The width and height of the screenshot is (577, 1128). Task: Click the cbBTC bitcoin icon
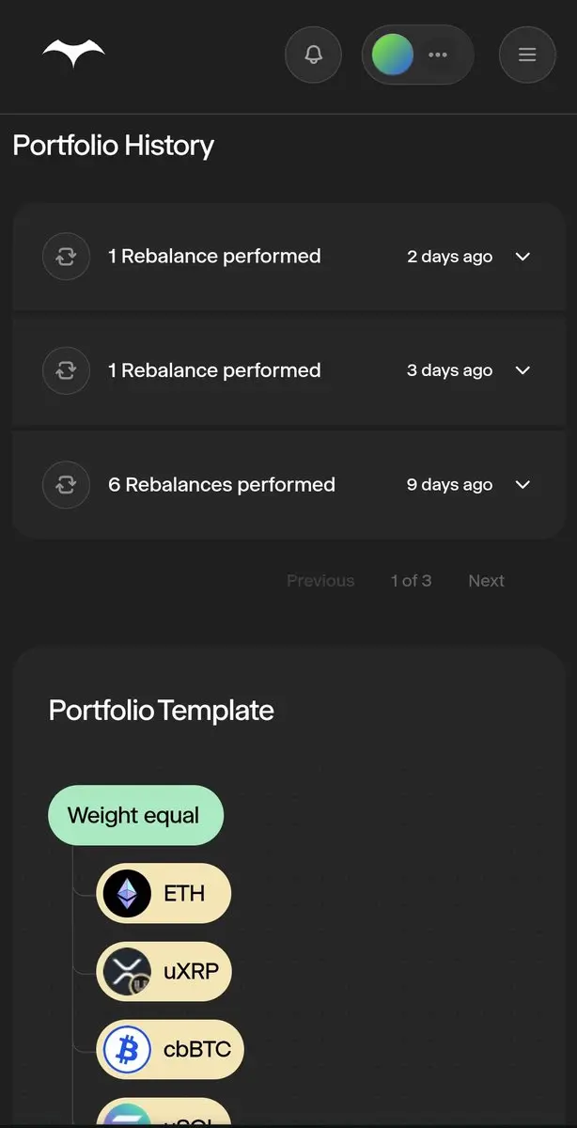pos(127,1049)
